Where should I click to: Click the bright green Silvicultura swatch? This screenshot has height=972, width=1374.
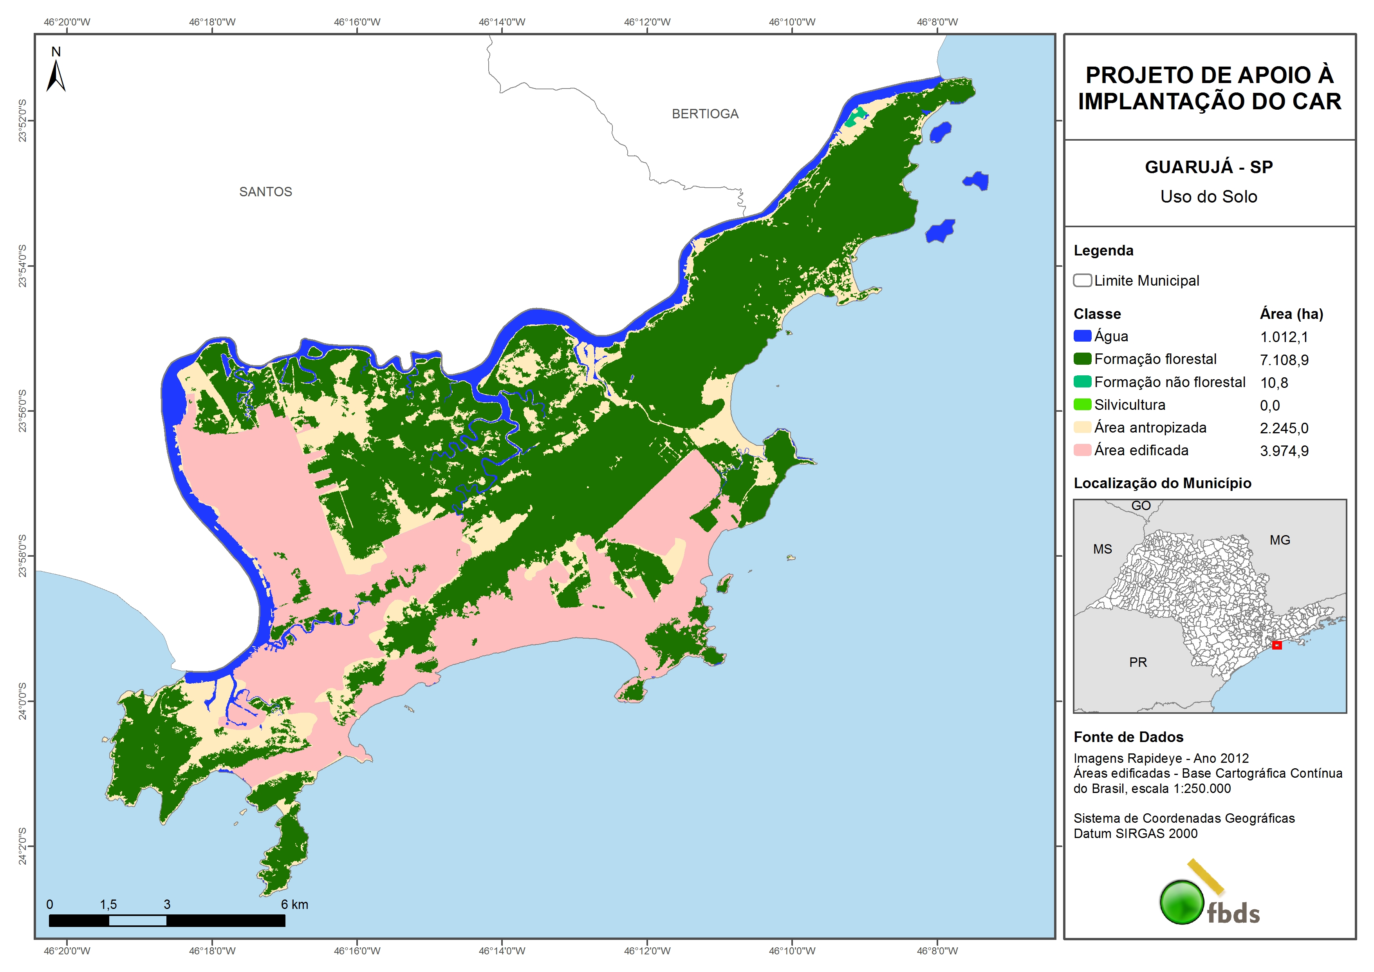pyautogui.click(x=1082, y=404)
